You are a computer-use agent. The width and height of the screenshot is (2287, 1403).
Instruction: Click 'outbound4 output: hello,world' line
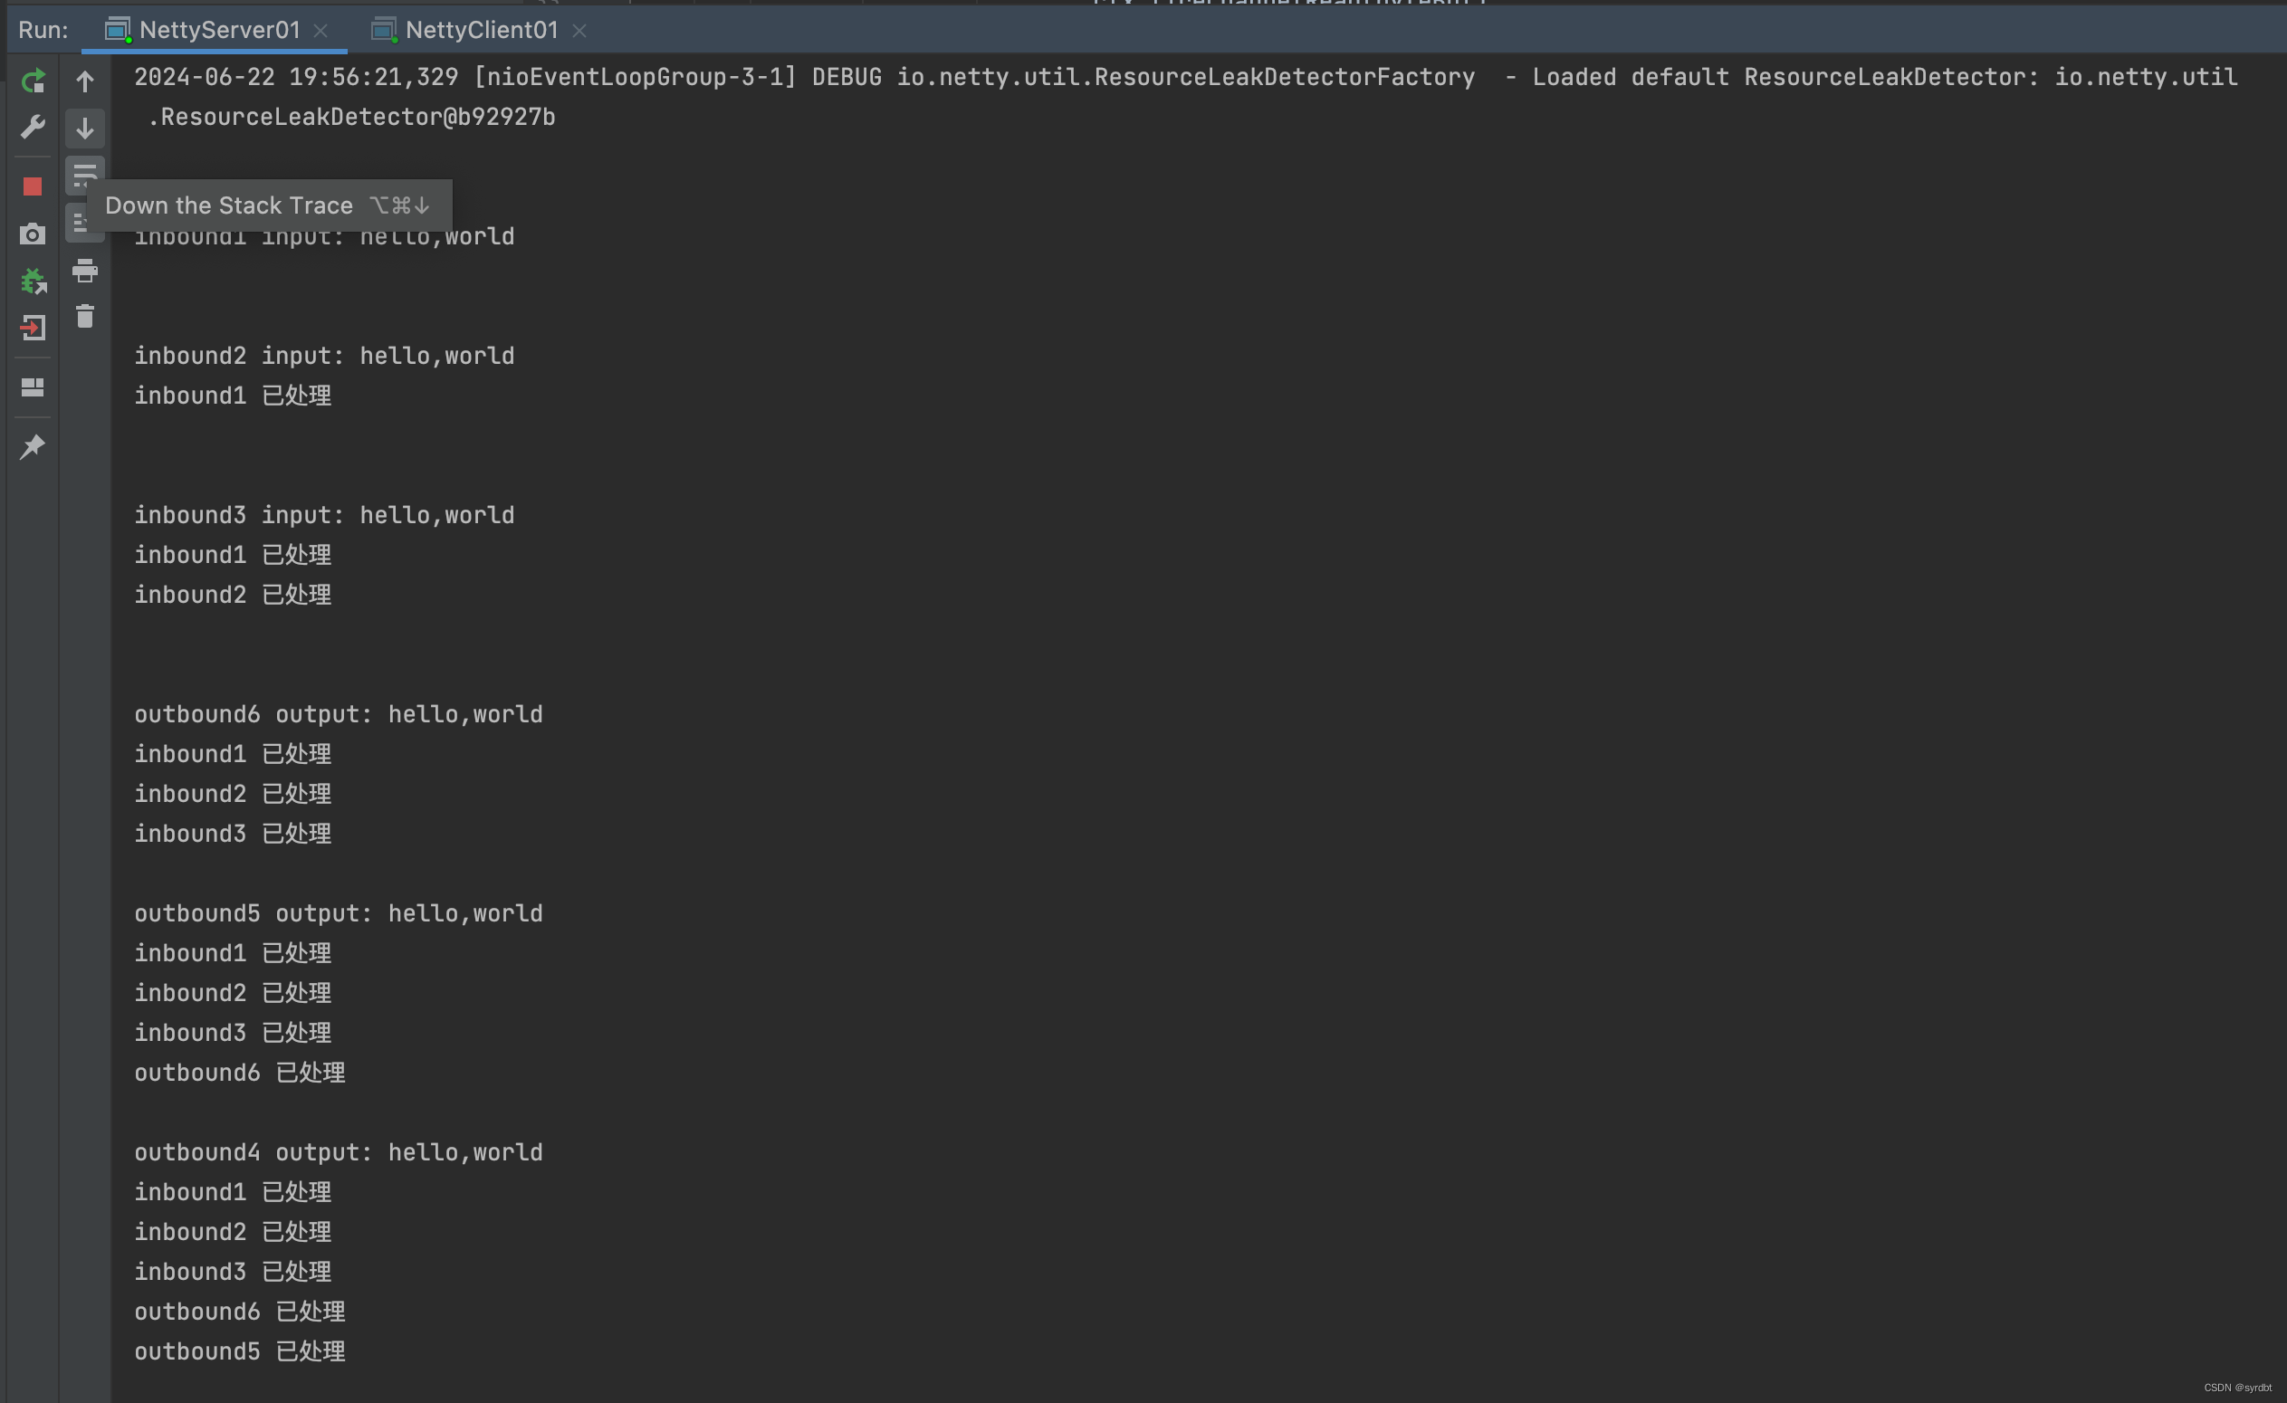click(x=339, y=1152)
